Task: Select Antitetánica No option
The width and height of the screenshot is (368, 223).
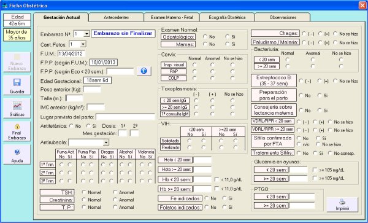Action: [x=71, y=126]
